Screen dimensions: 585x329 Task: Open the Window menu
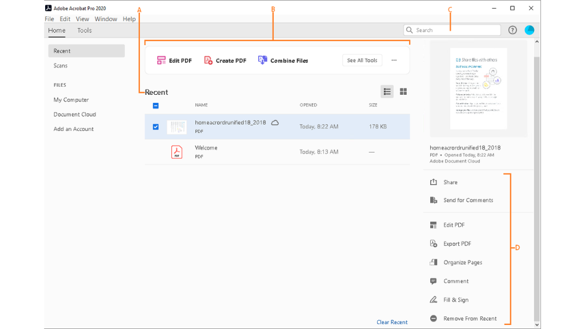click(x=106, y=19)
